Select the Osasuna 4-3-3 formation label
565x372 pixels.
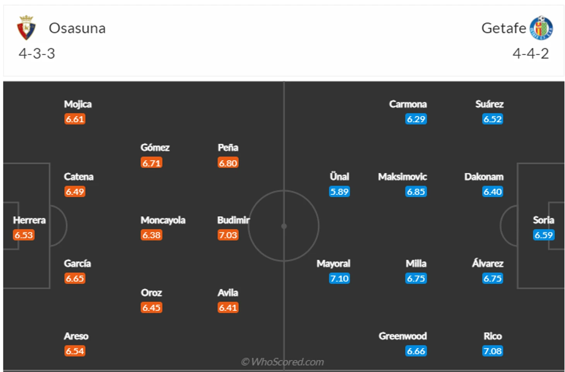tap(37, 53)
